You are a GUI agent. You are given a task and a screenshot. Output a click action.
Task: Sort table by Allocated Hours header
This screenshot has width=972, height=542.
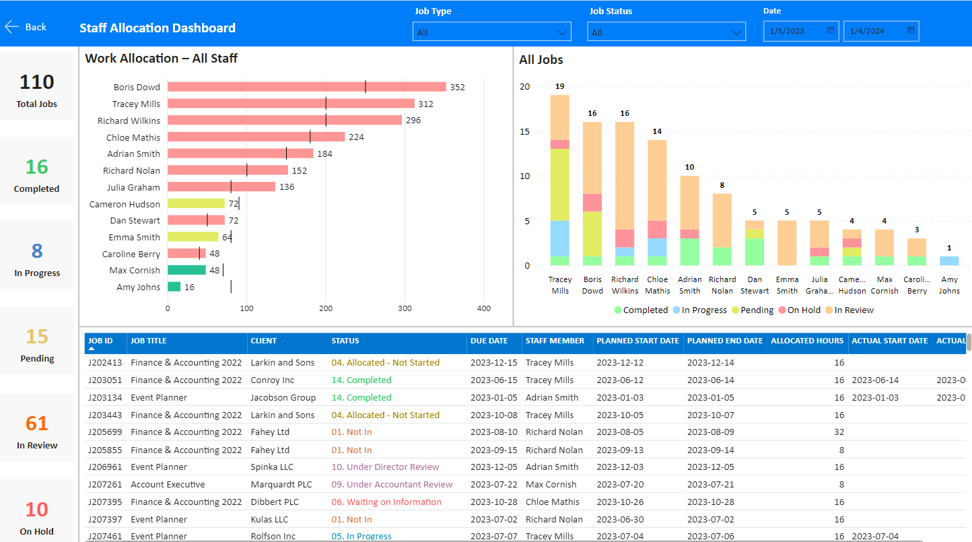pos(807,341)
